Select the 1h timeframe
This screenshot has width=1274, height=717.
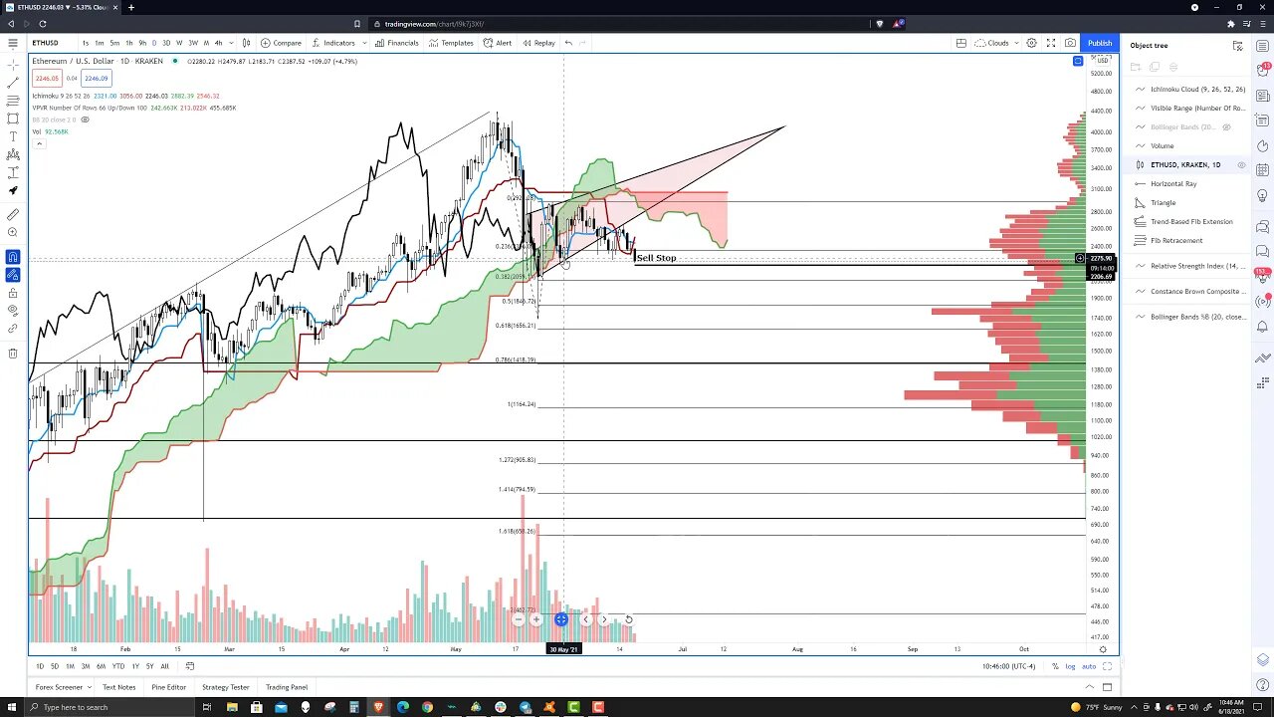(128, 43)
